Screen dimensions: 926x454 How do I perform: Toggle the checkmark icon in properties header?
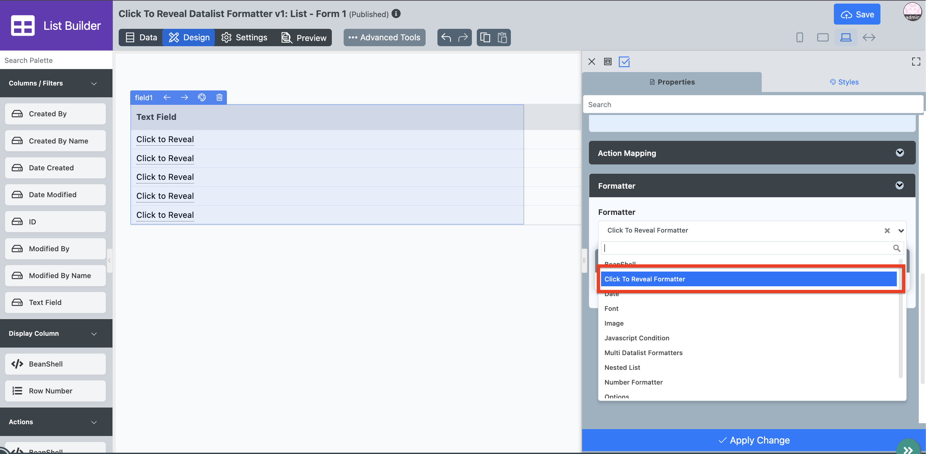624,62
